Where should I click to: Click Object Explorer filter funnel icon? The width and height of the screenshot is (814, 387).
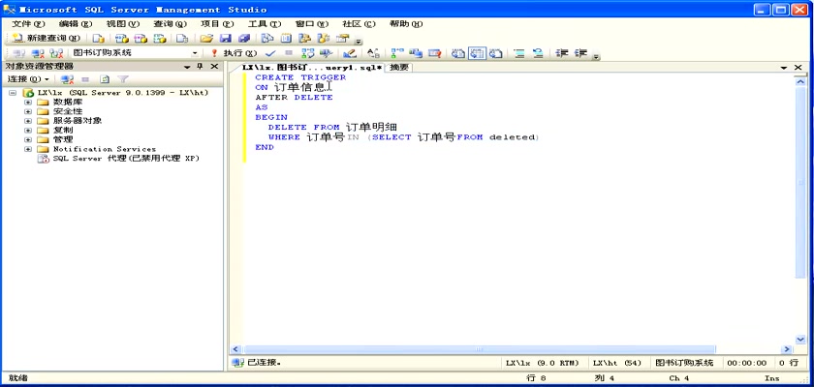[x=122, y=79]
